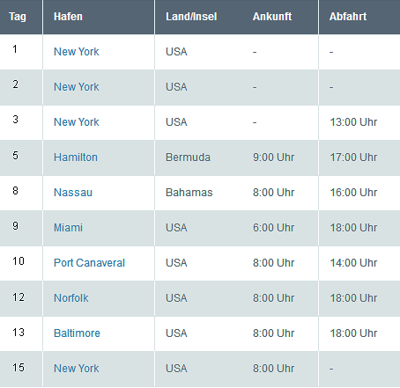
Task: Follow the Port Canaveral link
Action: coord(89,263)
